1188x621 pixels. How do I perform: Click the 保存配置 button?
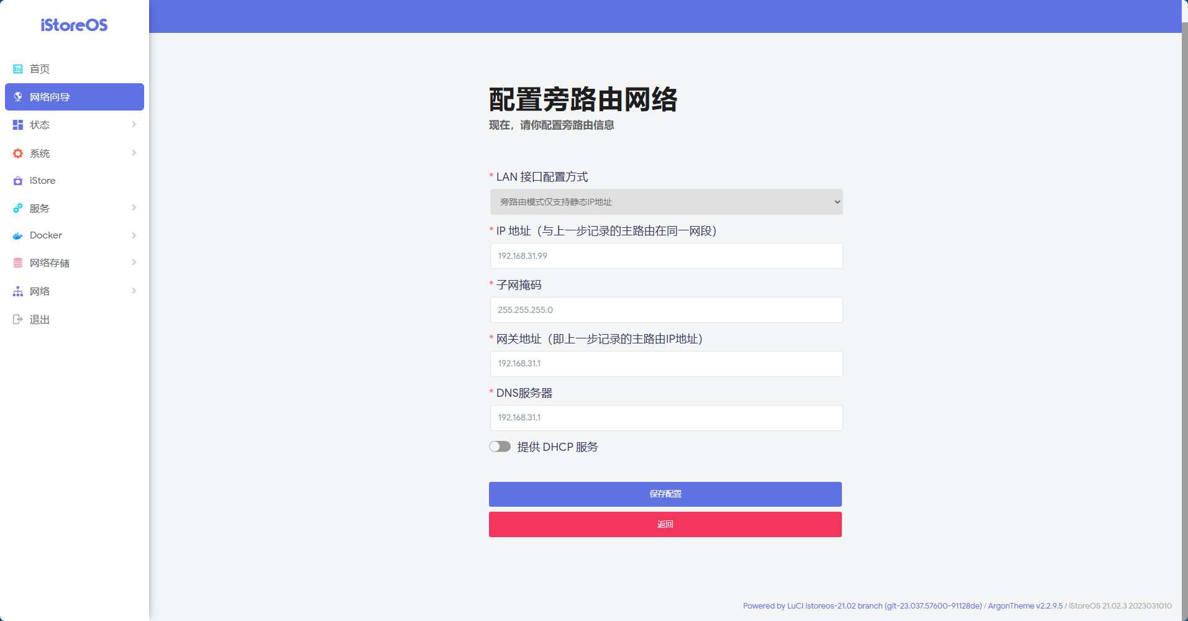pyautogui.click(x=665, y=494)
